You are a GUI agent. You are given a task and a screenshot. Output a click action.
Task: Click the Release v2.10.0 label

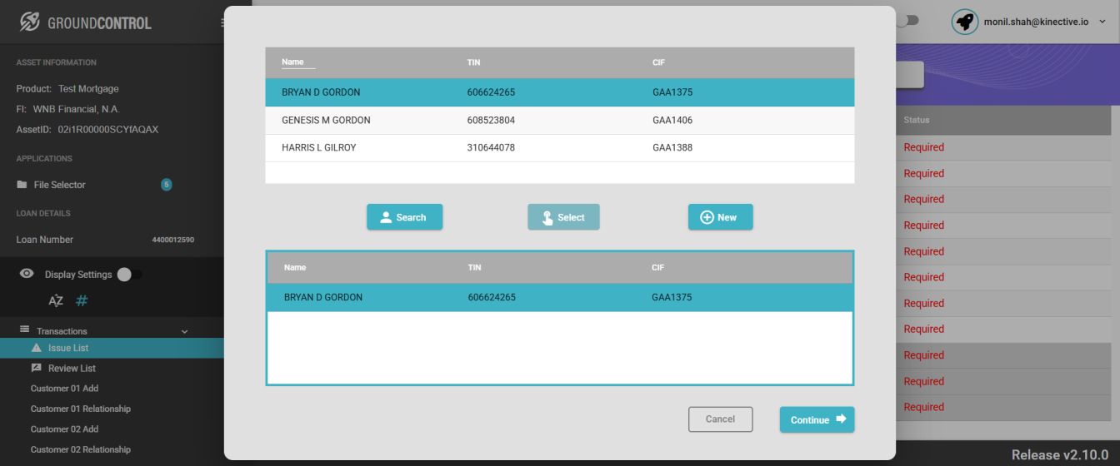(1060, 454)
